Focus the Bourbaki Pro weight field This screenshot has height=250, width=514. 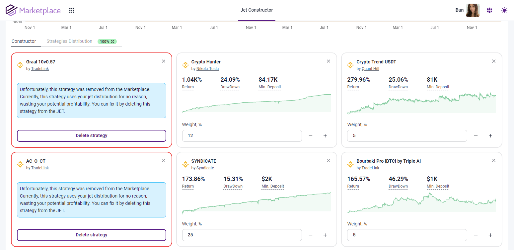(x=407, y=235)
